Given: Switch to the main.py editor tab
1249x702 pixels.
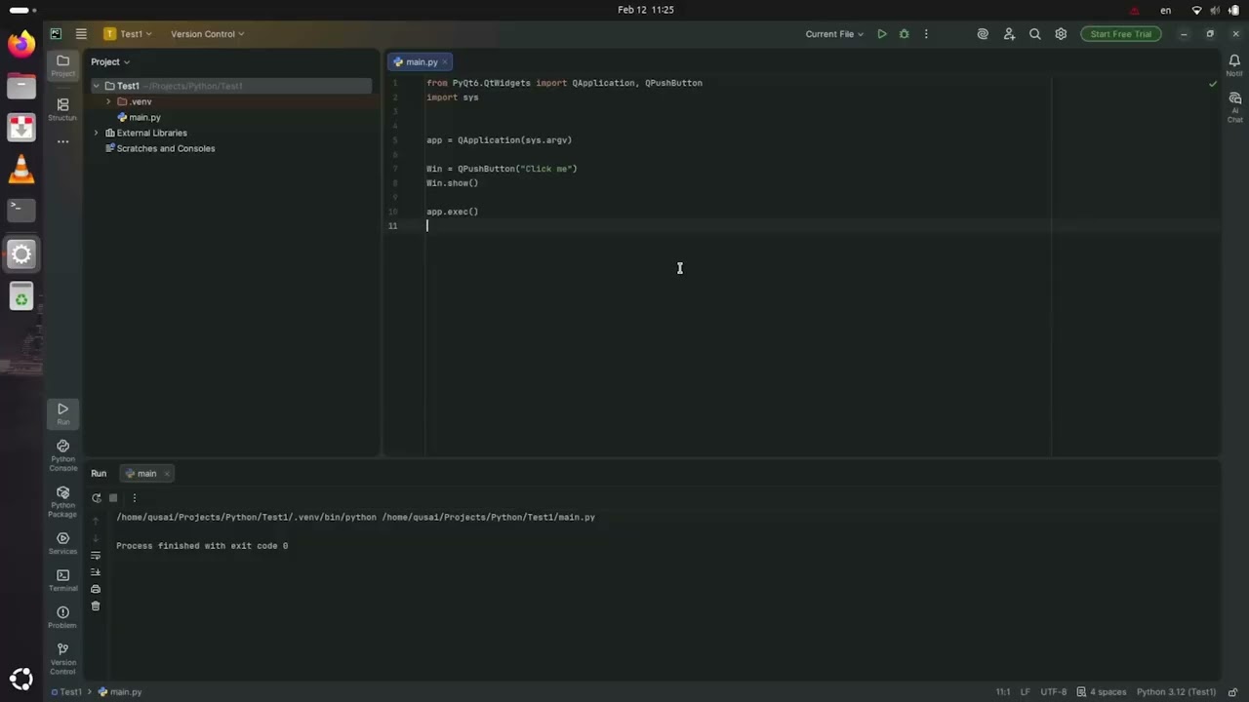Looking at the screenshot, I should click(422, 62).
